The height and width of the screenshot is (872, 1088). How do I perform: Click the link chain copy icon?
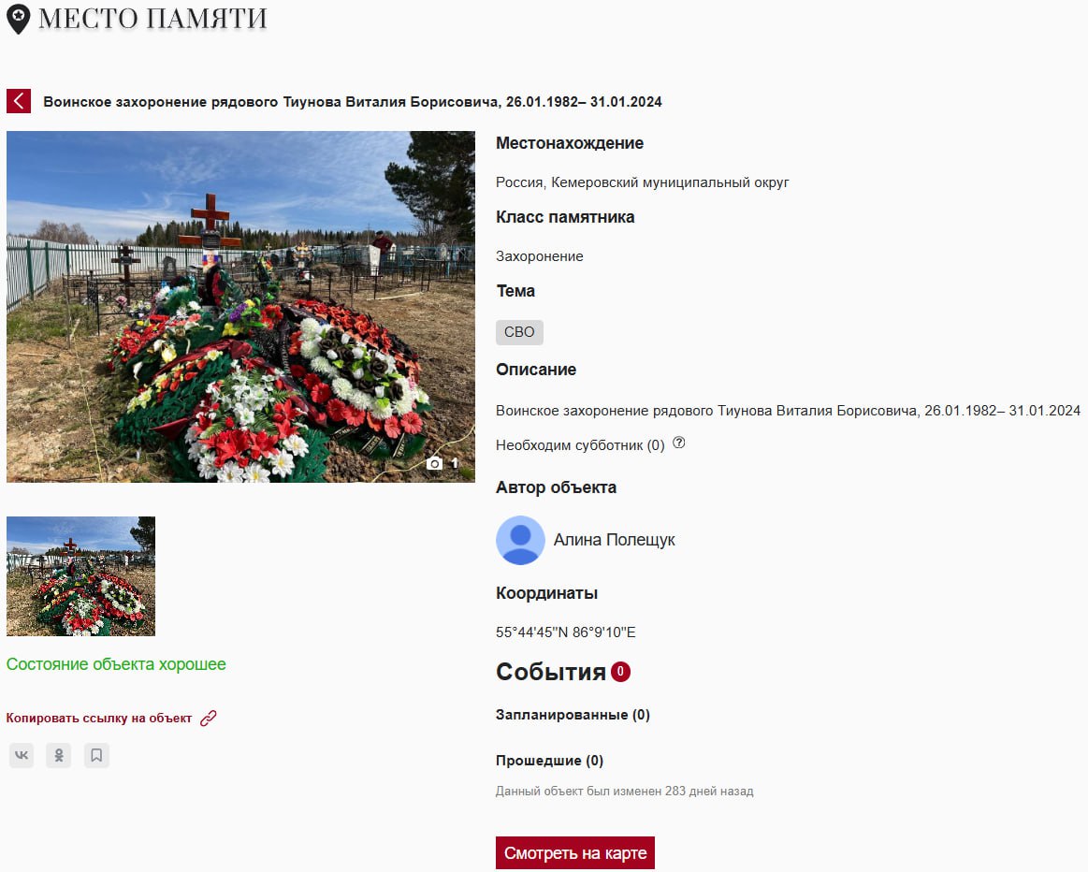pyautogui.click(x=209, y=718)
